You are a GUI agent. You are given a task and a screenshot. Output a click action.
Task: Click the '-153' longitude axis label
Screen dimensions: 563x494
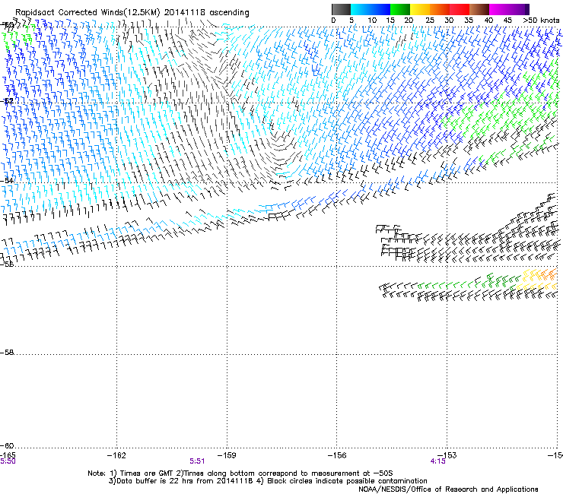tap(447, 455)
